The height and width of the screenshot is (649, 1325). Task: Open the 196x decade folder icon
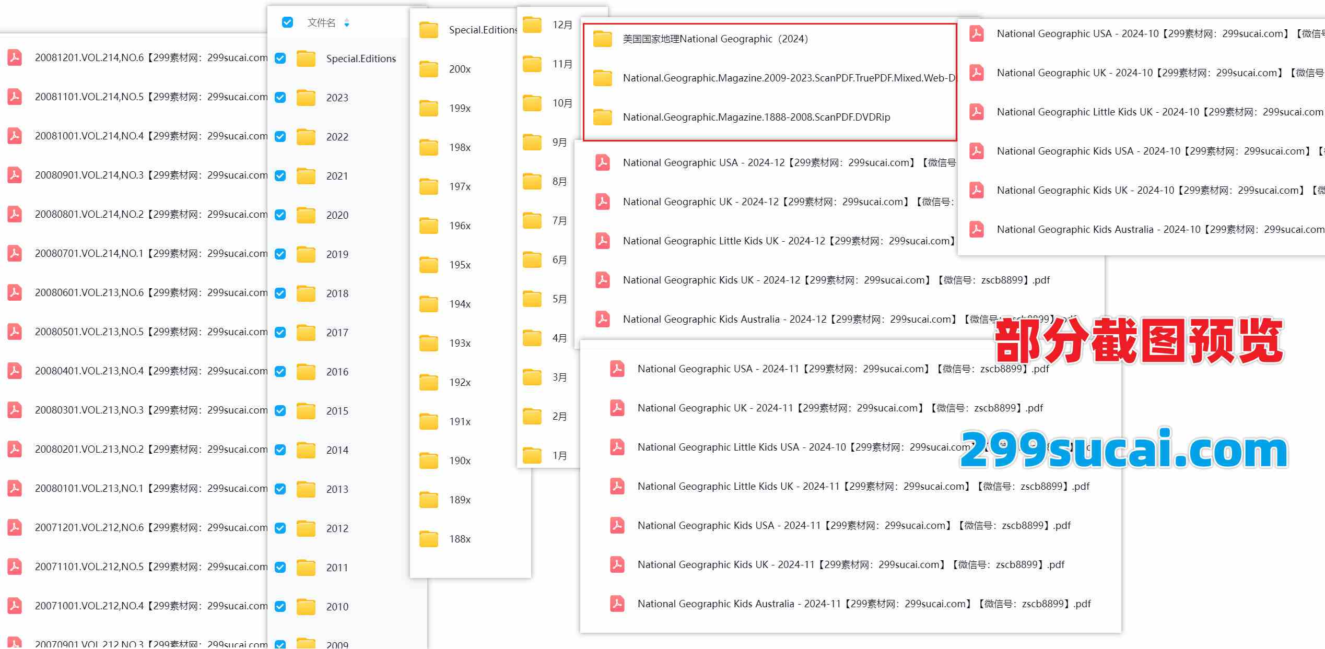[x=429, y=225]
